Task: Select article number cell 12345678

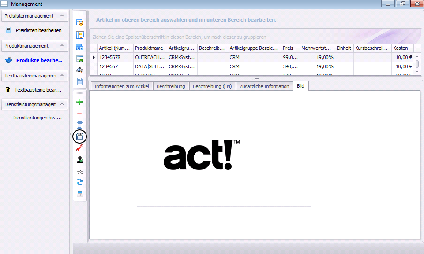Action: pos(115,57)
